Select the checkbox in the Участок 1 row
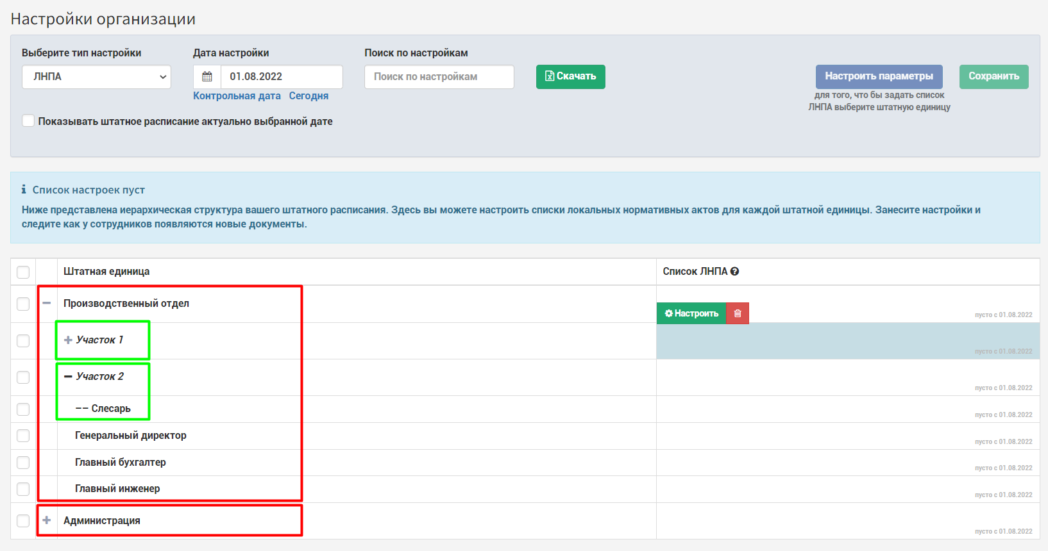Image resolution: width=1048 pixels, height=551 pixels. (23, 341)
